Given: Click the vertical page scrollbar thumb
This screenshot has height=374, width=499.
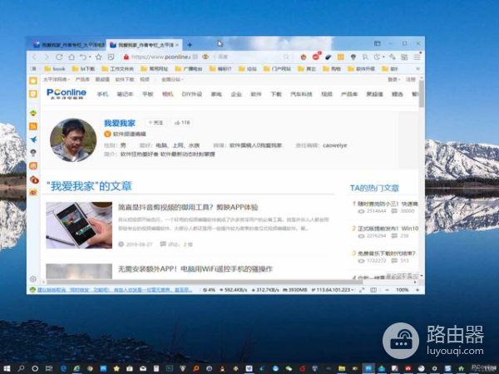Looking at the screenshot, I should [x=421, y=94].
